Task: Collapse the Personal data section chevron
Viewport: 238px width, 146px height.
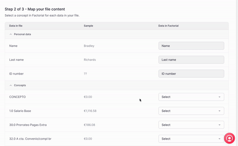Action: (x=11, y=34)
